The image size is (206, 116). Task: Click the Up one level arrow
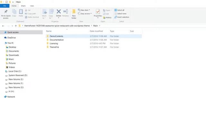click(16, 26)
